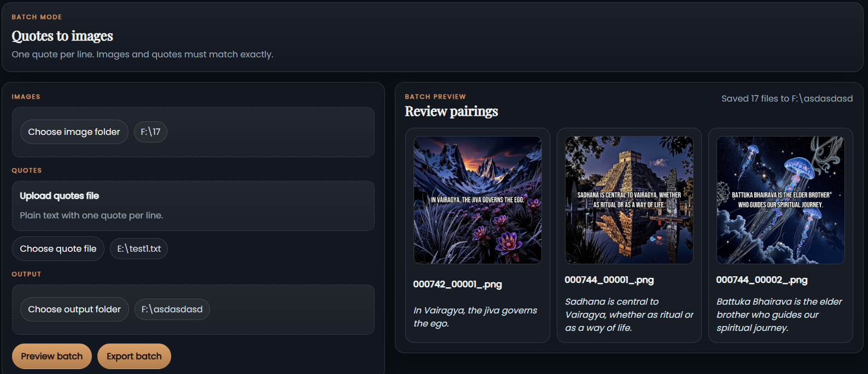
Task: Click the BATCH PREVIEW label
Action: tap(435, 97)
